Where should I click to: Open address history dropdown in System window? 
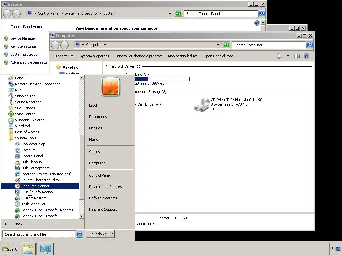pos(170,13)
